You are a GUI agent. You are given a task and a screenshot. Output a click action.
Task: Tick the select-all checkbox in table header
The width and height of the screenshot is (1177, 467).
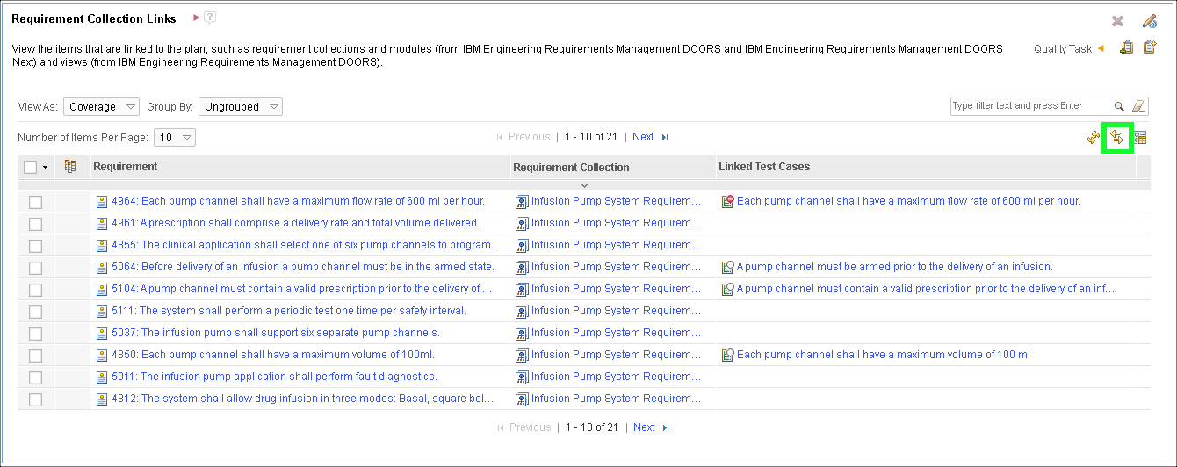point(31,167)
